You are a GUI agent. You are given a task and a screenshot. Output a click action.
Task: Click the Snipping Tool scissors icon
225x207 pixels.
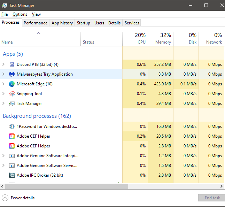pos(12,94)
